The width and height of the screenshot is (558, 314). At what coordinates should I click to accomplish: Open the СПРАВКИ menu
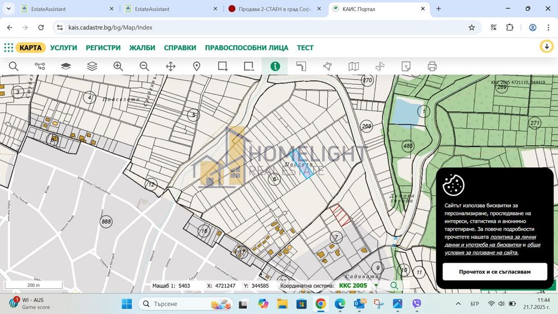click(x=180, y=48)
